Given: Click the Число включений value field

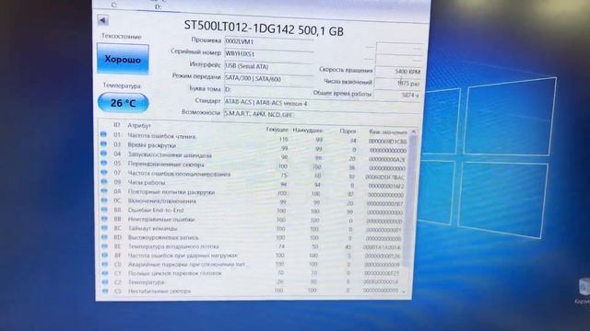Looking at the screenshot, I should (x=397, y=84).
